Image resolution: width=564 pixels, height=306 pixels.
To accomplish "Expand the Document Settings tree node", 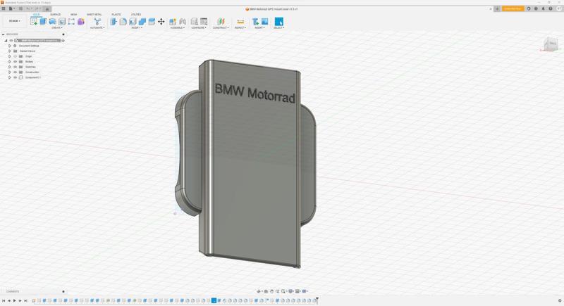I will coord(10,46).
